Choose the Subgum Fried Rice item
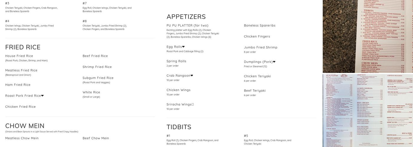 click(98, 78)
